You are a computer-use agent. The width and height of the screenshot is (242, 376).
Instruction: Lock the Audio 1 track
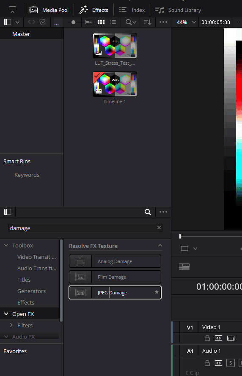pos(207,363)
